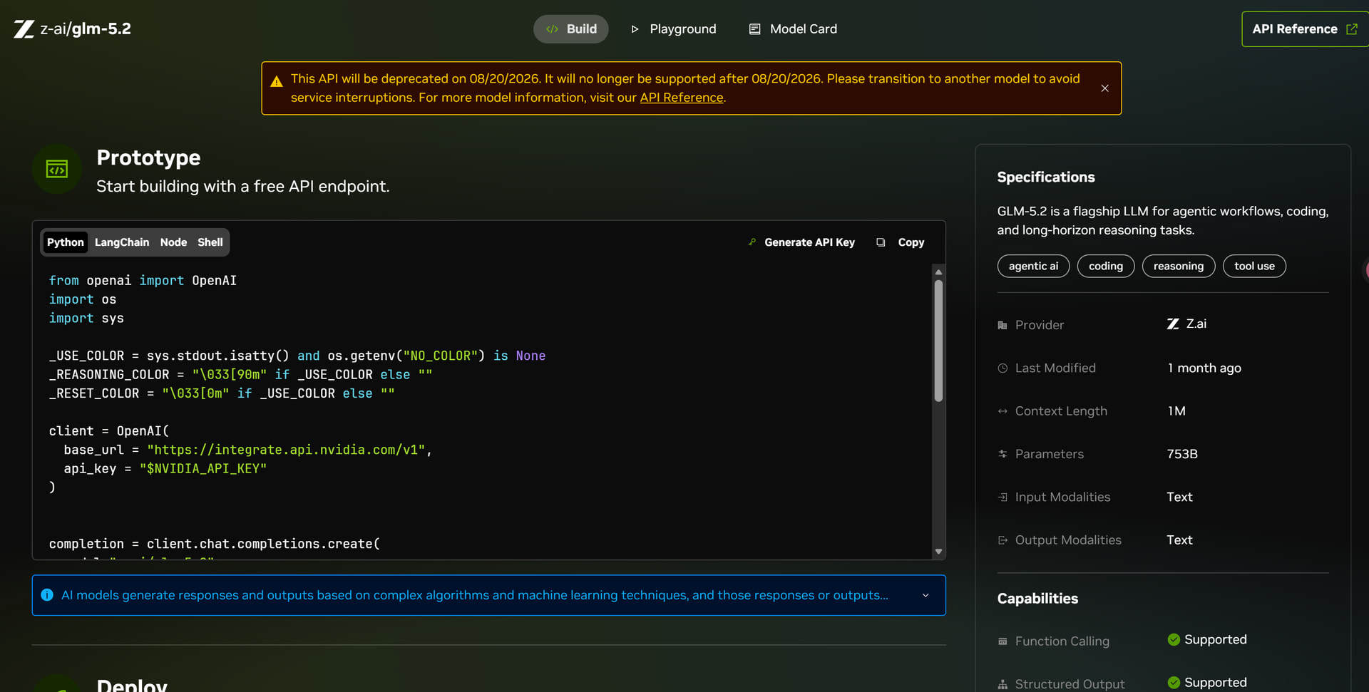1369x692 pixels.
Task: Select the Shell code tab
Action: pyautogui.click(x=210, y=242)
